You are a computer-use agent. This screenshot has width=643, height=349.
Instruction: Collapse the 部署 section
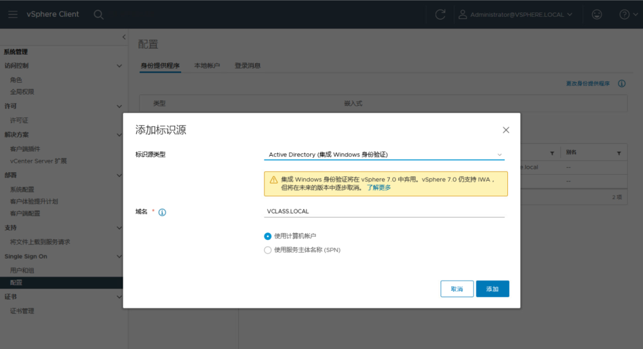pos(119,175)
